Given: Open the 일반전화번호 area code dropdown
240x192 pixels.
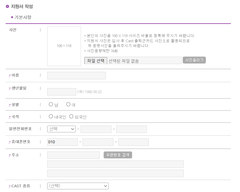Looking at the screenshot, I should click(x=61, y=129).
